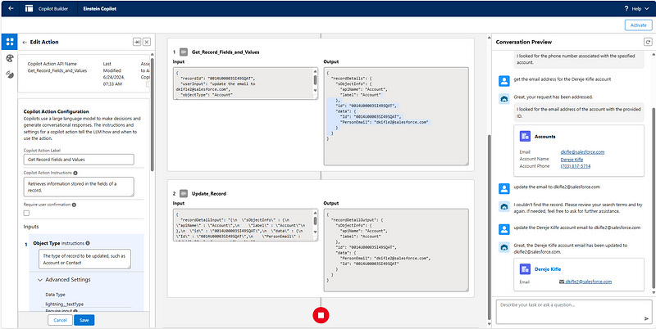
Task: Click the Copilot Builder label
Action: point(53,8)
